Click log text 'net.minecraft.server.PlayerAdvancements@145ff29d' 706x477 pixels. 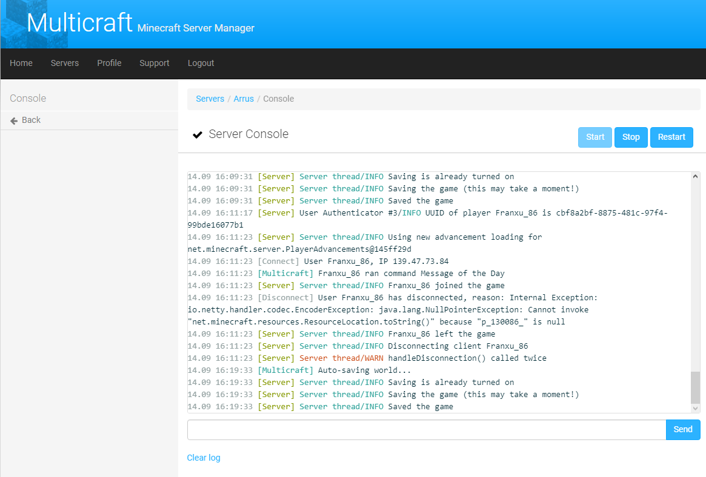[x=299, y=249]
